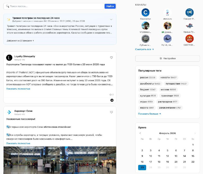The height and width of the screenshot is (174, 203).
Task: Expand full text of the Thailand airports post
Action: 18,89
